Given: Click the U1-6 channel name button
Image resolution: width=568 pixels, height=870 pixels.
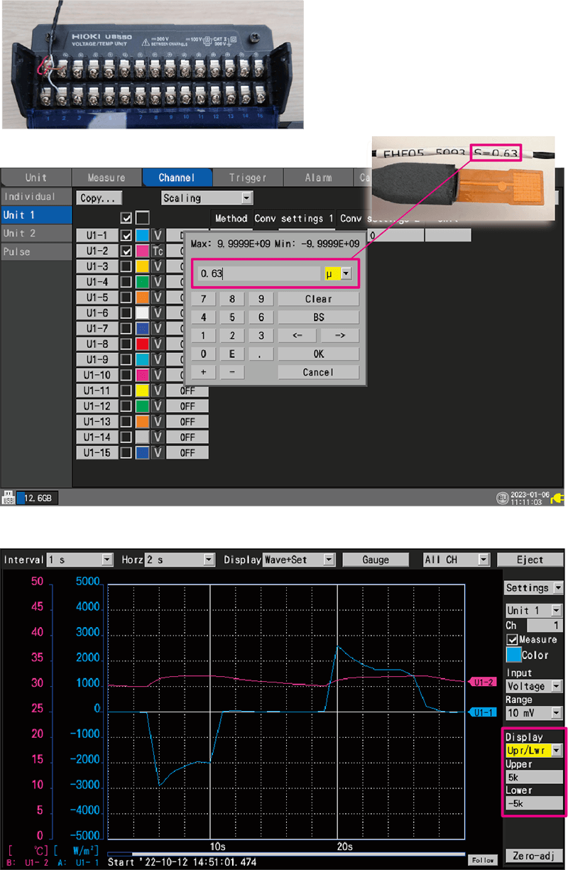Looking at the screenshot, I should click(x=97, y=313).
